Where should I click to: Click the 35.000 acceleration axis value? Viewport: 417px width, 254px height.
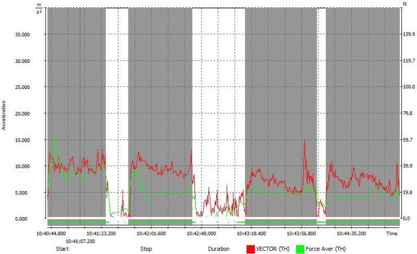coord(22,34)
